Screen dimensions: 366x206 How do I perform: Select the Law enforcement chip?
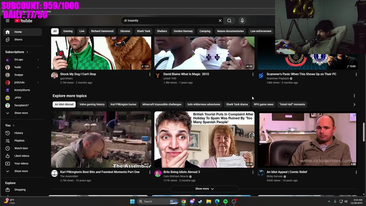coord(261,31)
